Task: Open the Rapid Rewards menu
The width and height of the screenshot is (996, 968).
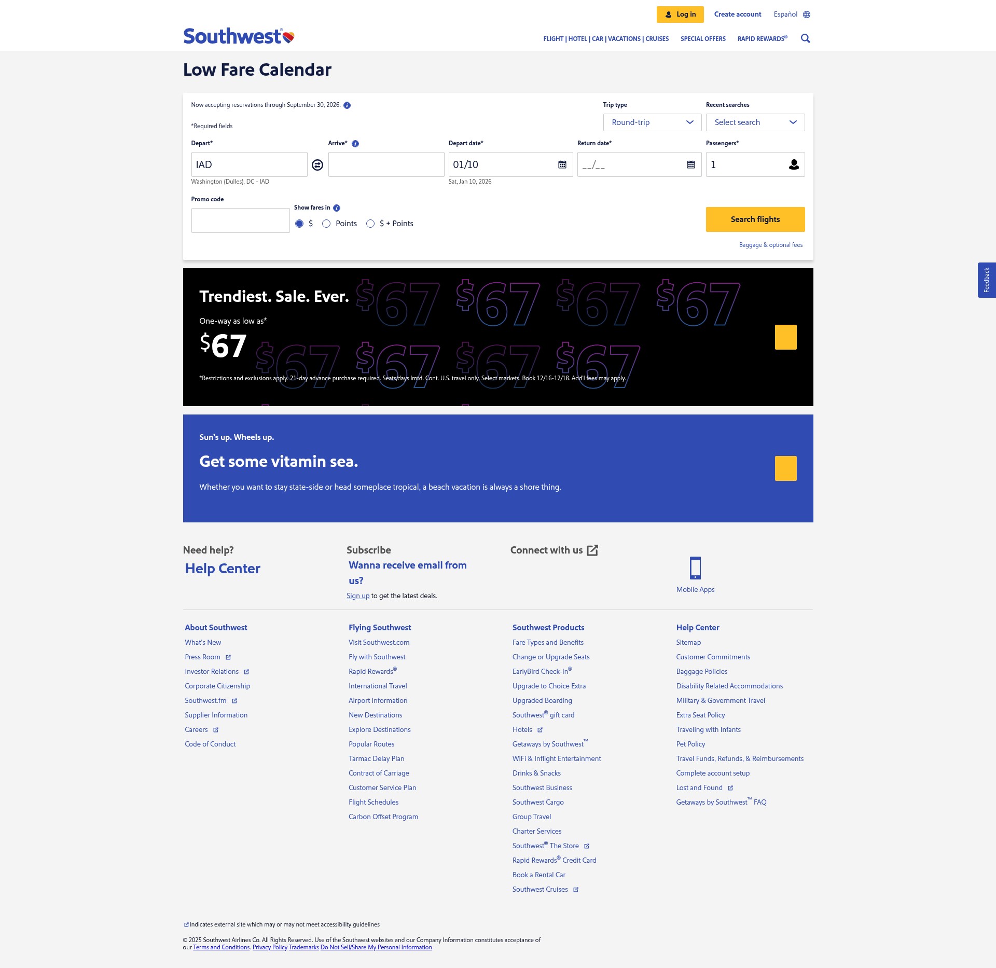Action: point(763,39)
